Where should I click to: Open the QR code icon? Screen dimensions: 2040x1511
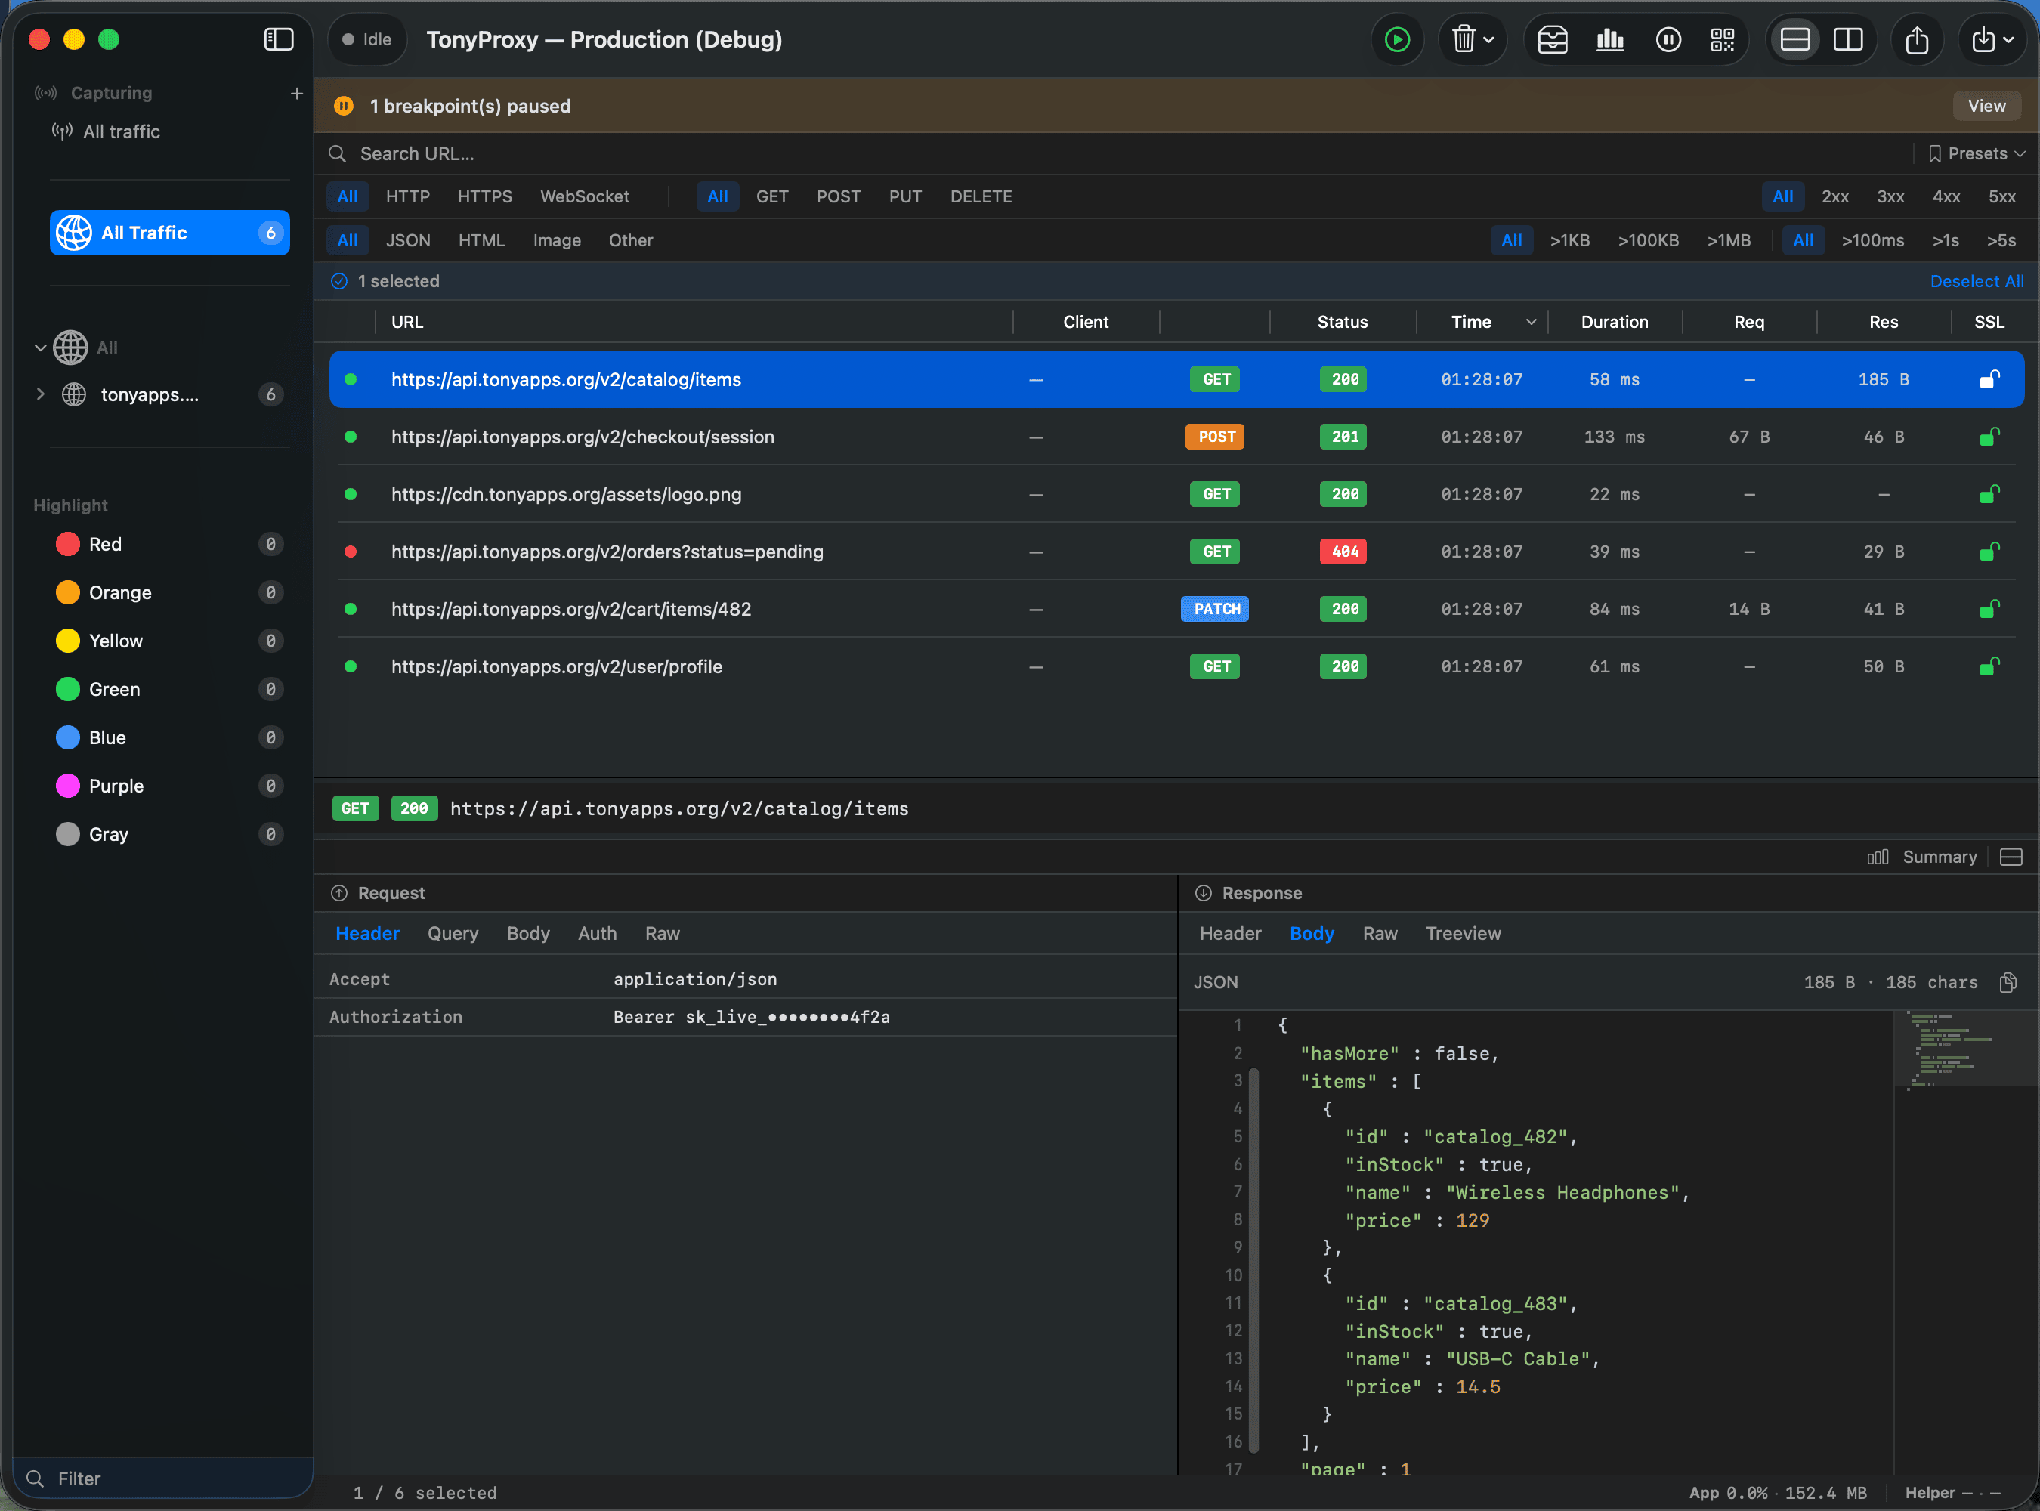[x=1723, y=39]
